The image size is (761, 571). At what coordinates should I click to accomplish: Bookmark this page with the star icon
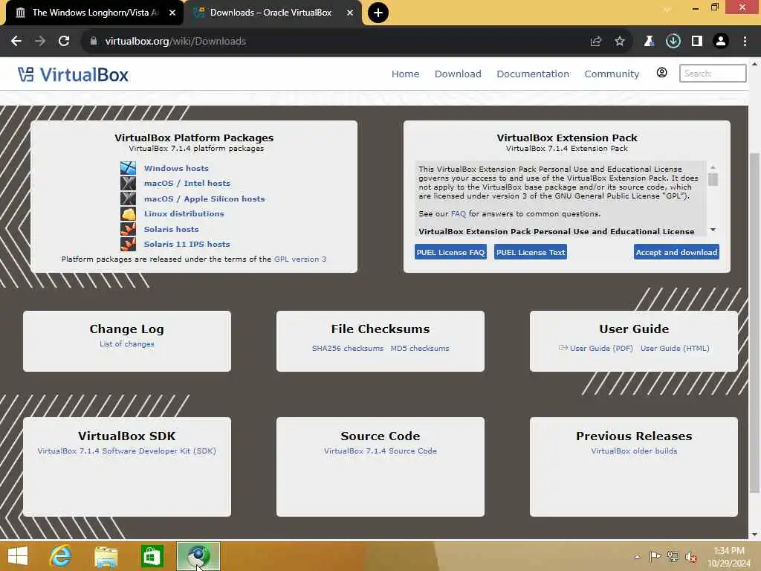(620, 42)
